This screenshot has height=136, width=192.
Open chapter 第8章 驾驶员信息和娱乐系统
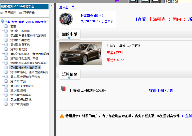point(28,63)
